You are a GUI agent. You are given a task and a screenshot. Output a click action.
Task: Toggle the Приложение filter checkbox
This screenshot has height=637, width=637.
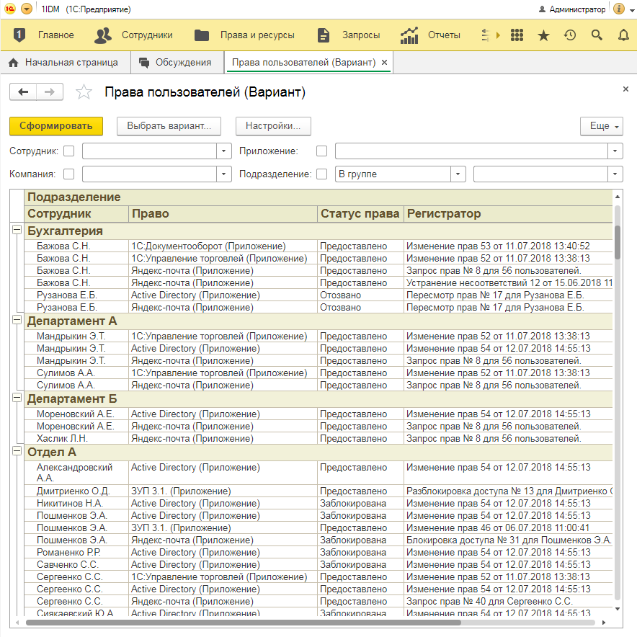click(x=321, y=151)
